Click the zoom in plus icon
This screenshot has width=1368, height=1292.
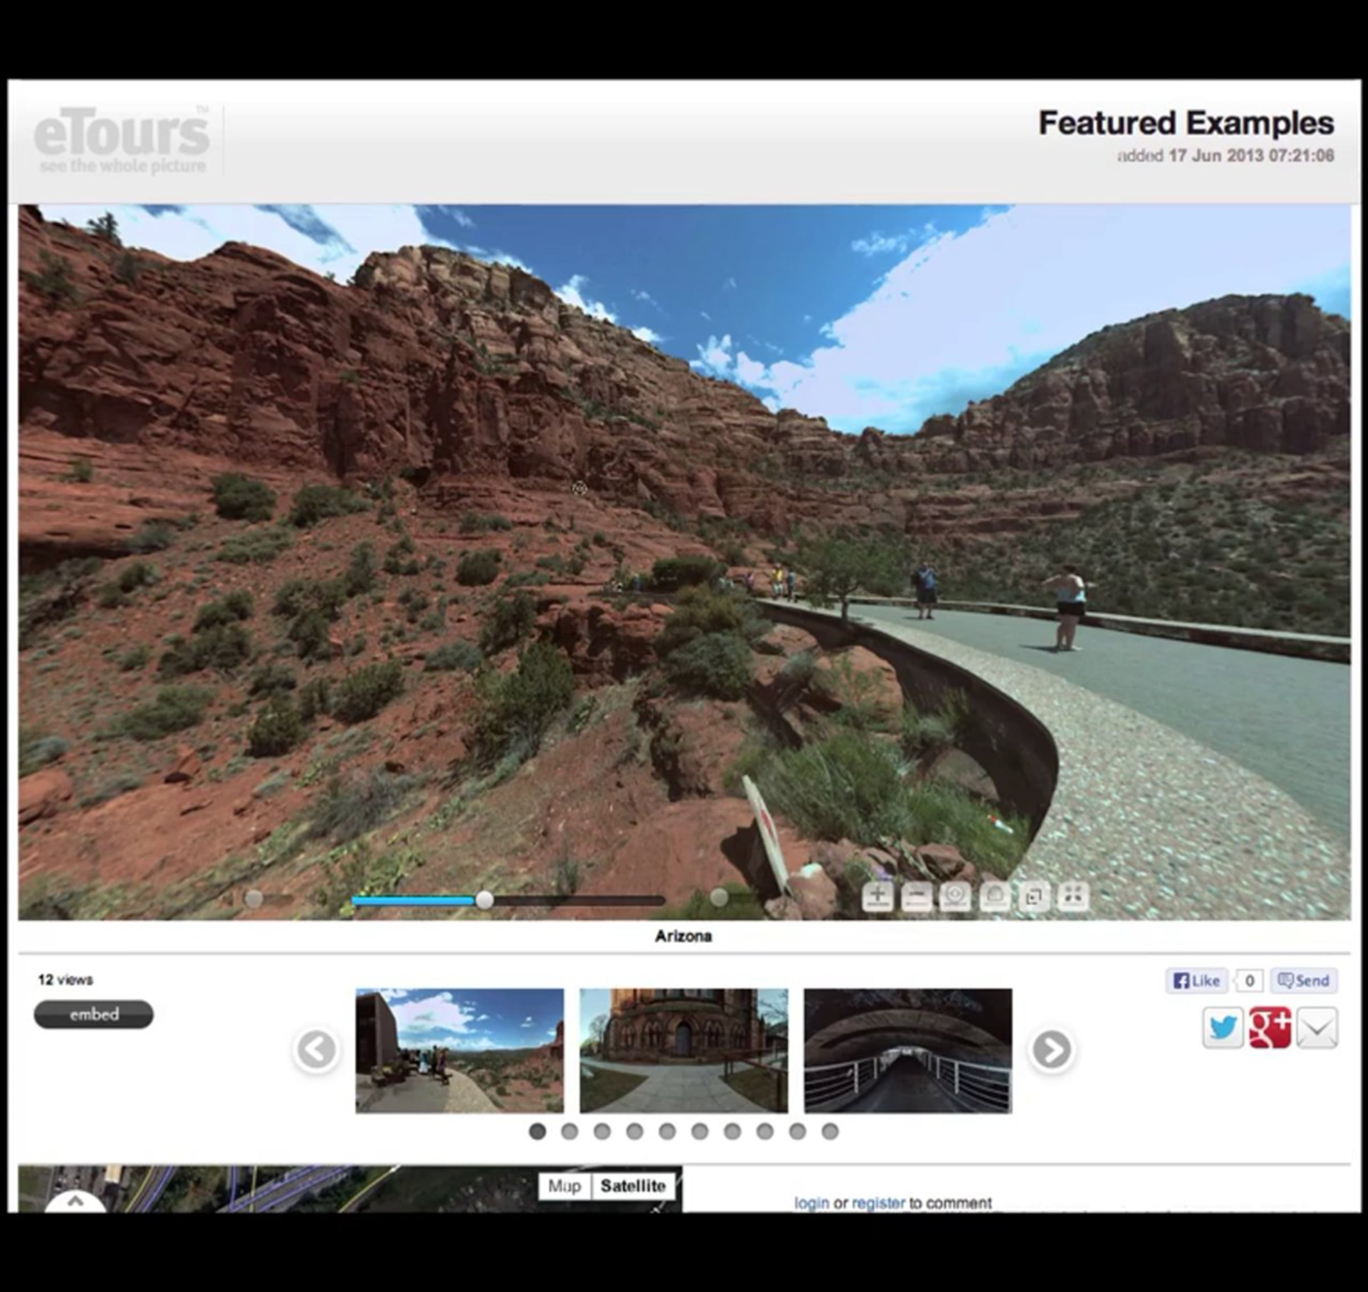coord(877,896)
